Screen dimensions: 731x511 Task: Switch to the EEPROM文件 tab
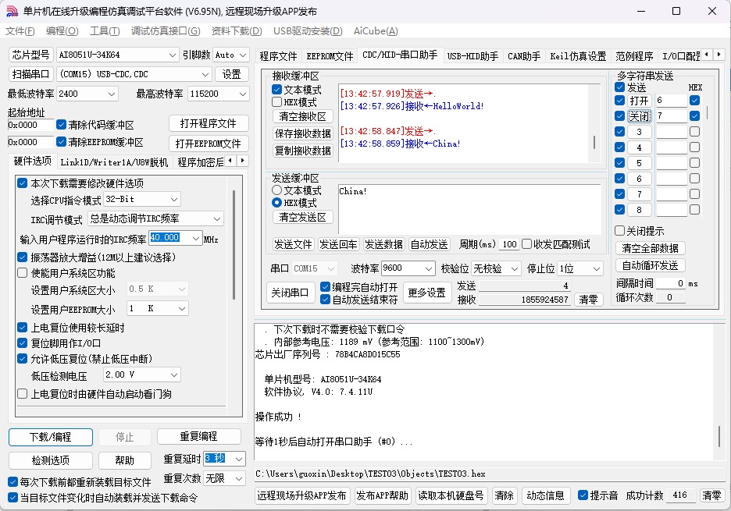pos(330,56)
